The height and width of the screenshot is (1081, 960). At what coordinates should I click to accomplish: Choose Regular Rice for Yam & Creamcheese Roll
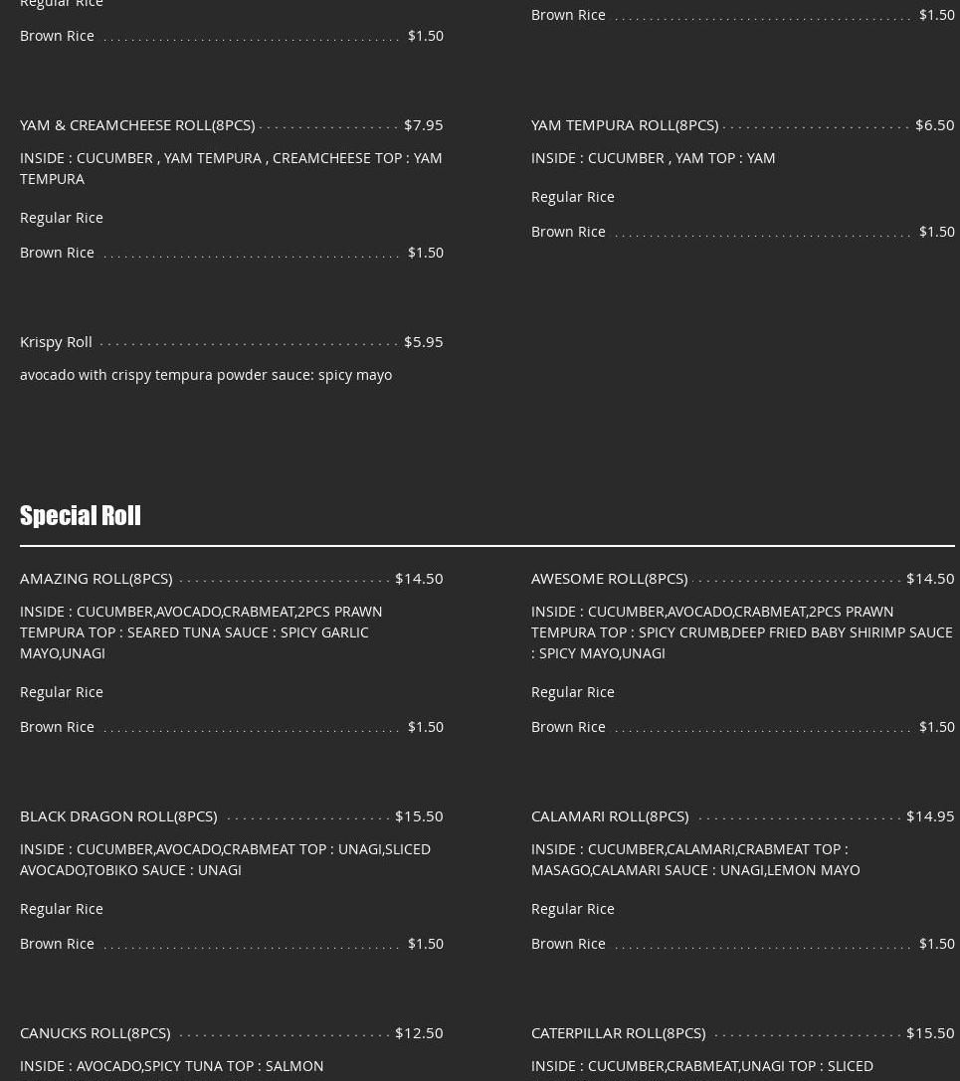coord(62,217)
